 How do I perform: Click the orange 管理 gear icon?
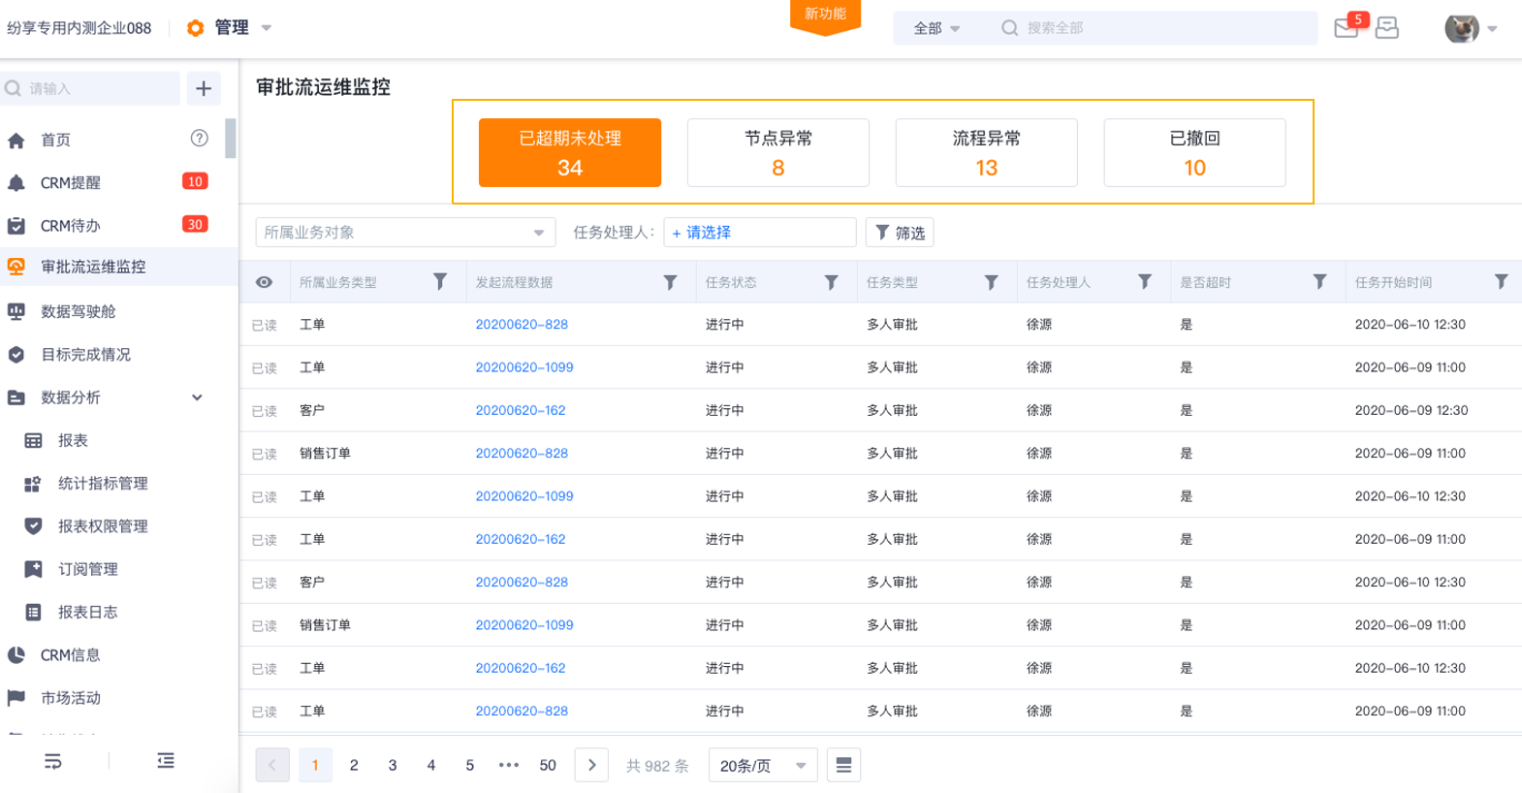point(195,28)
